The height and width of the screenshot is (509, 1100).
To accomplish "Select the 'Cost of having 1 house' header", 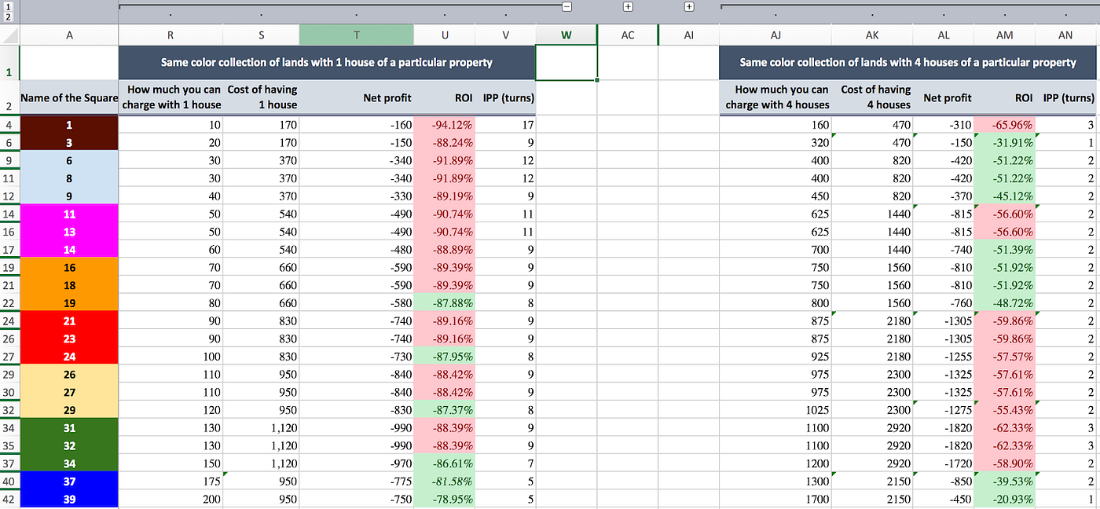I will click(262, 97).
